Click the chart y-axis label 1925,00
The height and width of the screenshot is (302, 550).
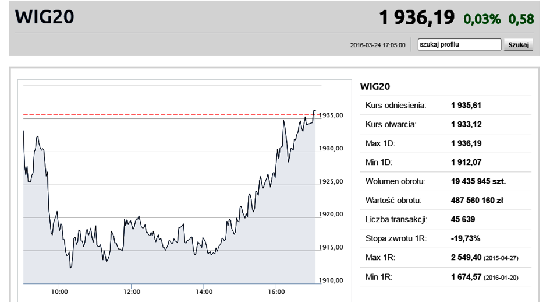point(331,181)
